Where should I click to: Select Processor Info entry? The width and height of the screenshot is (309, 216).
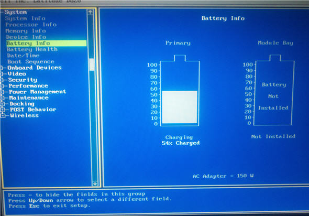click(31, 25)
